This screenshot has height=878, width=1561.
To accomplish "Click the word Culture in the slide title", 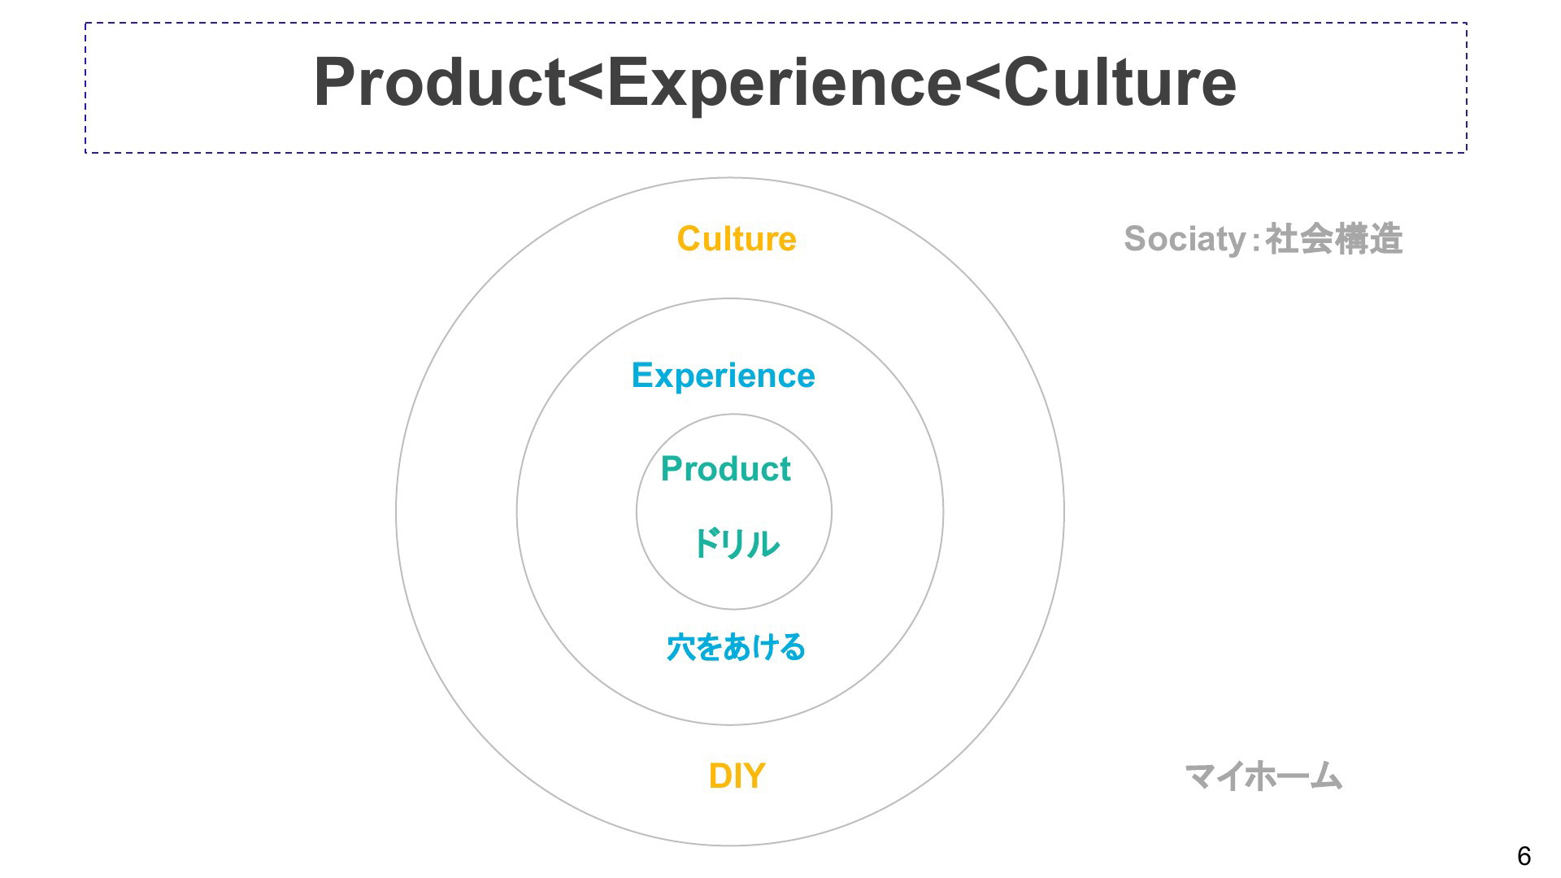I will [1120, 83].
